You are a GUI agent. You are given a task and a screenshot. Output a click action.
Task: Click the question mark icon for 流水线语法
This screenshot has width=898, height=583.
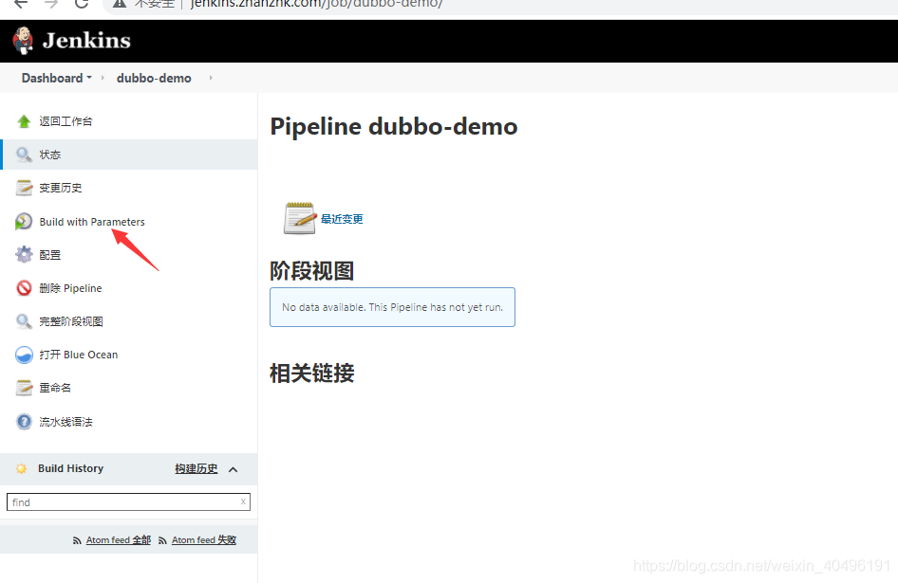point(24,422)
